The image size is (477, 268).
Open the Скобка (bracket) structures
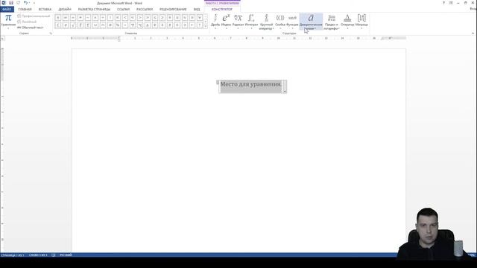pyautogui.click(x=280, y=22)
